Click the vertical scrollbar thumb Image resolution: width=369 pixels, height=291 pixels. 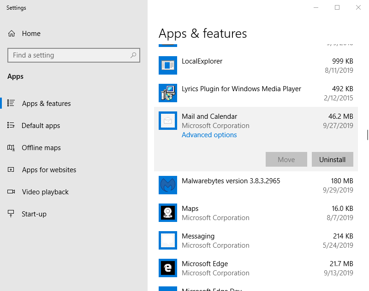[367, 135]
